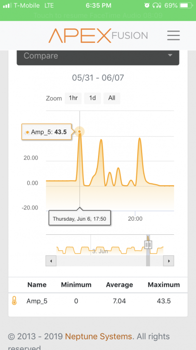Image resolution: width=196 pixels, height=350 pixels.
Task: Touch the resume FaceTime Audio banner
Action: (98, 16)
